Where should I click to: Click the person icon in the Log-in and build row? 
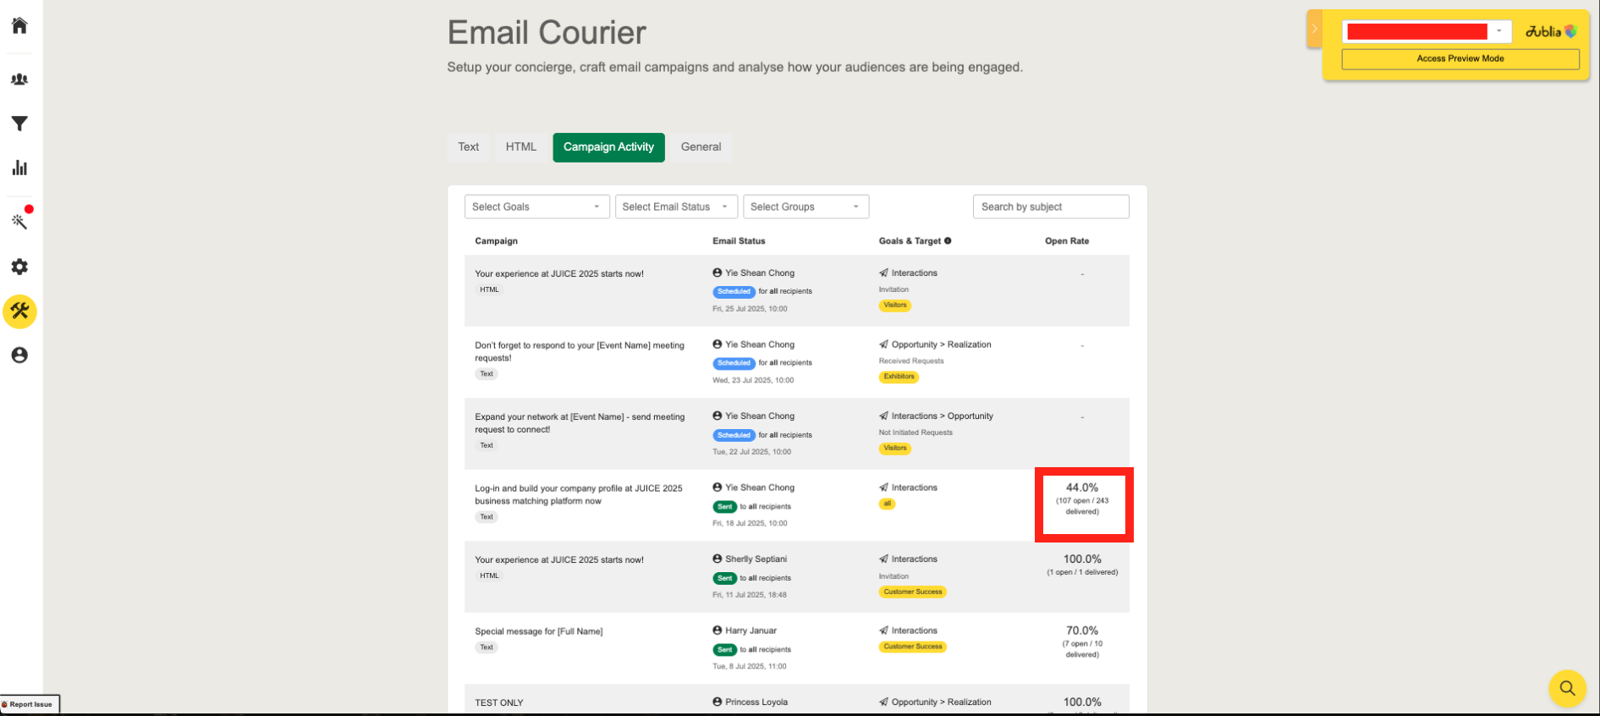[718, 487]
